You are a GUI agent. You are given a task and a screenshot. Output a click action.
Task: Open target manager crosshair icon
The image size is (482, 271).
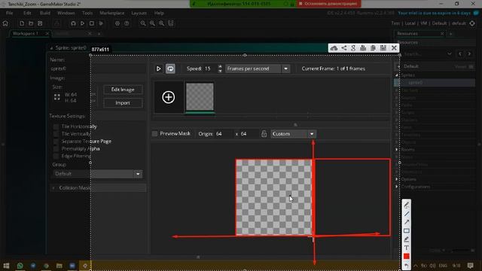(x=472, y=23)
